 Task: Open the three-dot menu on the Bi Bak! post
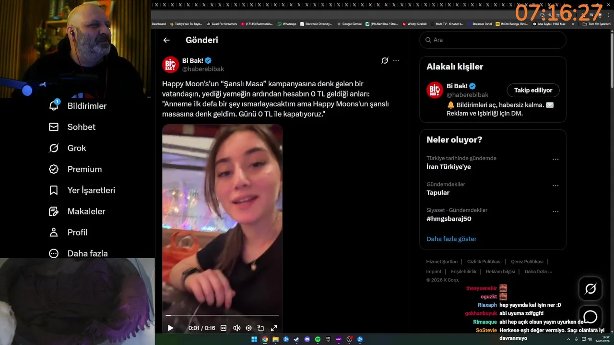pyautogui.click(x=396, y=60)
